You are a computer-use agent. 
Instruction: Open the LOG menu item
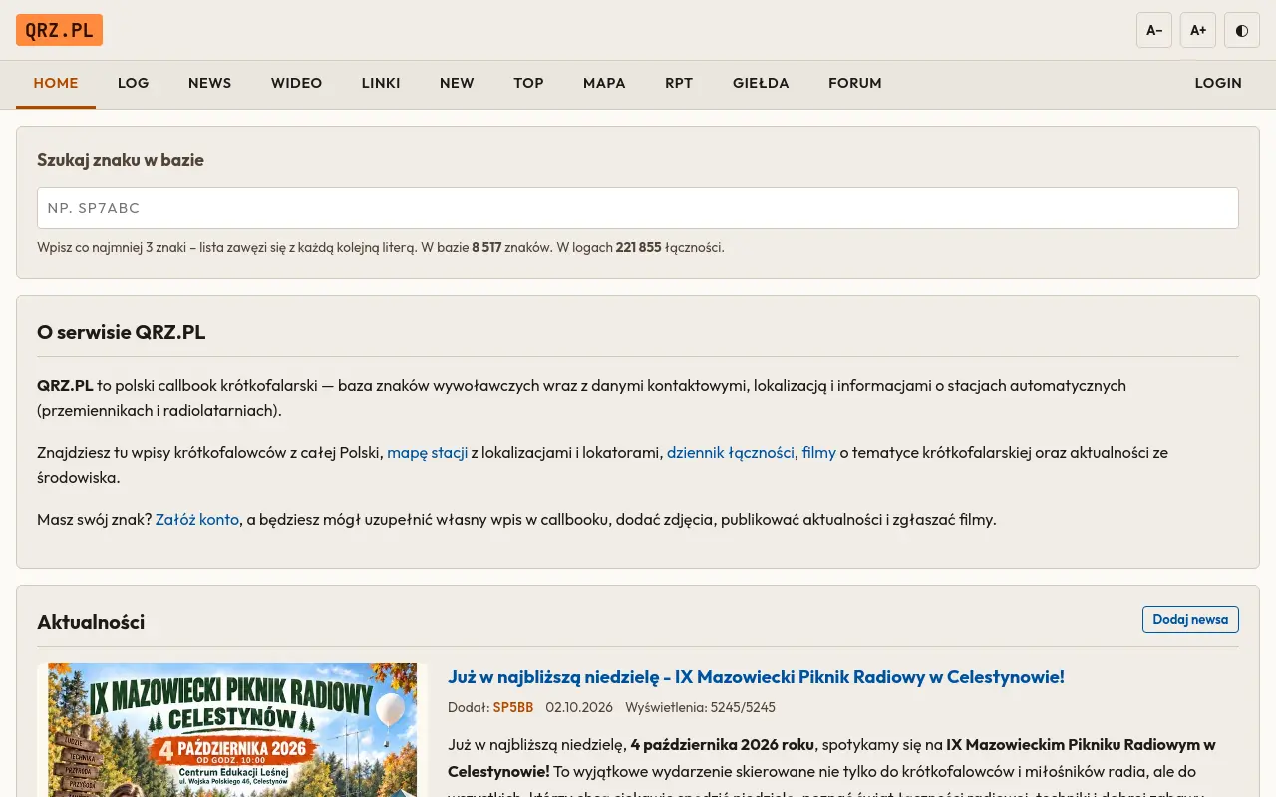tap(133, 83)
